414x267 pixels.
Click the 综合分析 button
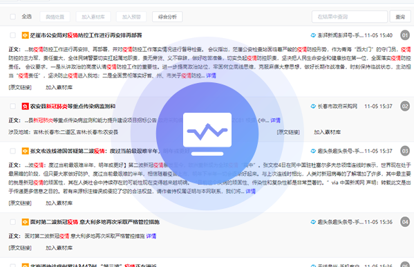point(167,17)
